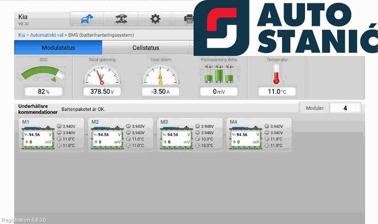Image resolution: width=378 pixels, height=224 pixels.
Task: Open the car lift service icon
Action: pyautogui.click(x=121, y=19)
